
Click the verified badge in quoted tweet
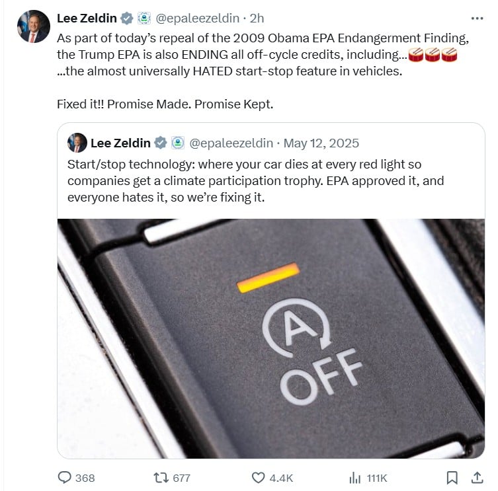tap(160, 143)
